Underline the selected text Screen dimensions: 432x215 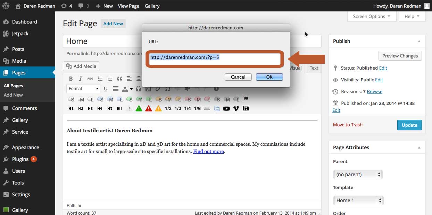tap(106, 89)
